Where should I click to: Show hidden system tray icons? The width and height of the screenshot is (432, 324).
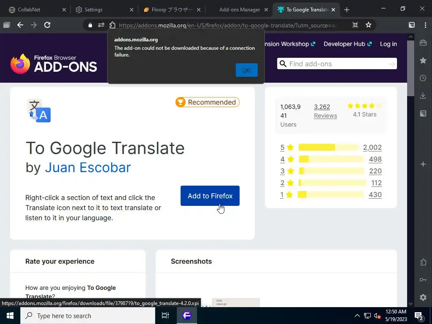coord(357,316)
